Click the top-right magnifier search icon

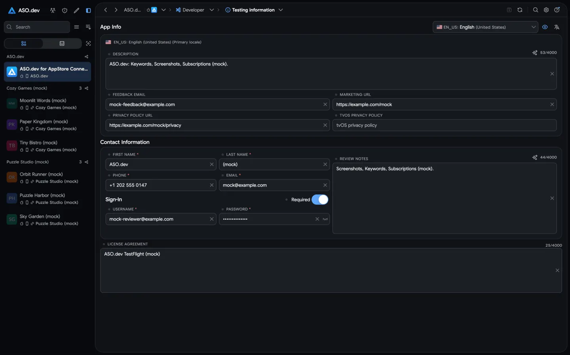(x=536, y=10)
